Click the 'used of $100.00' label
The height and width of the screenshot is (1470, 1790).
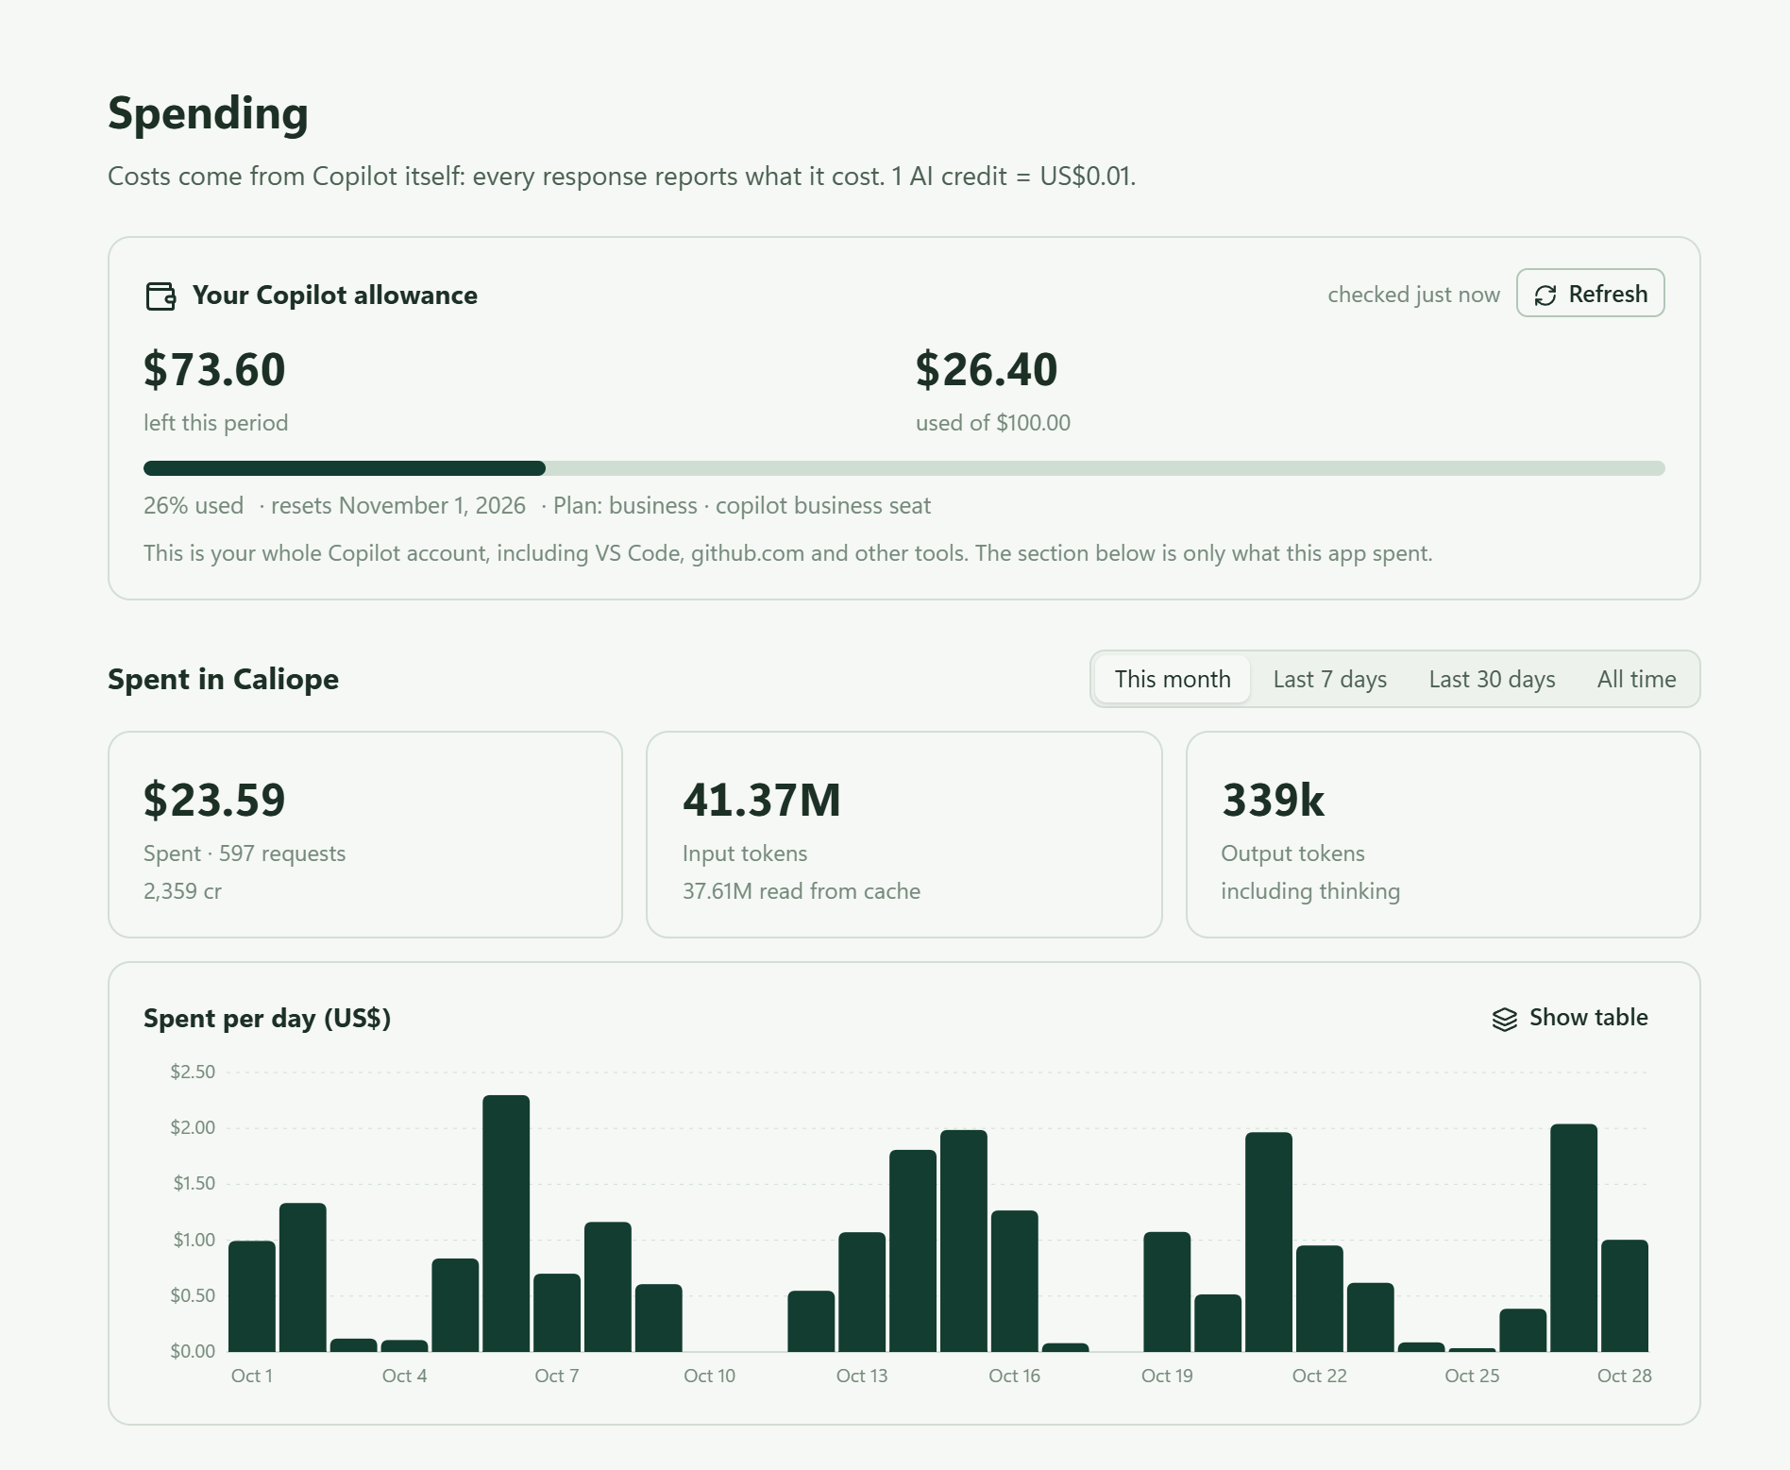(993, 423)
